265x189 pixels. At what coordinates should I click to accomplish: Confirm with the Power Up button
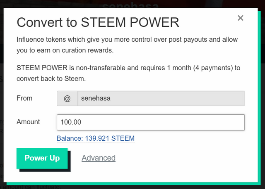42,158
